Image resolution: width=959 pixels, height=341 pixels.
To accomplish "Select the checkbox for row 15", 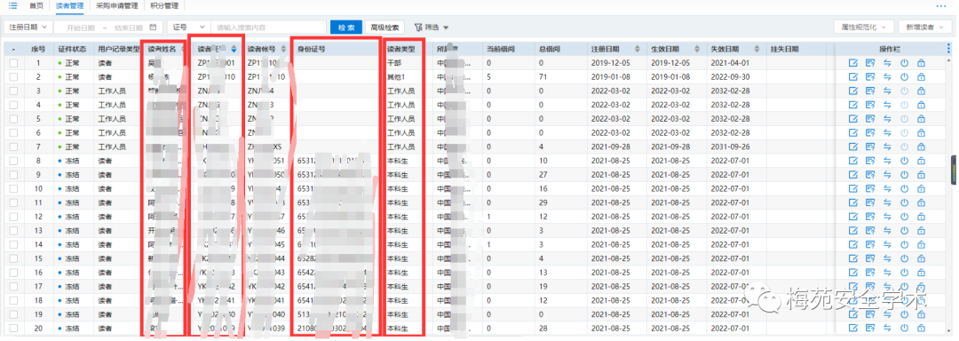I will (x=13, y=258).
